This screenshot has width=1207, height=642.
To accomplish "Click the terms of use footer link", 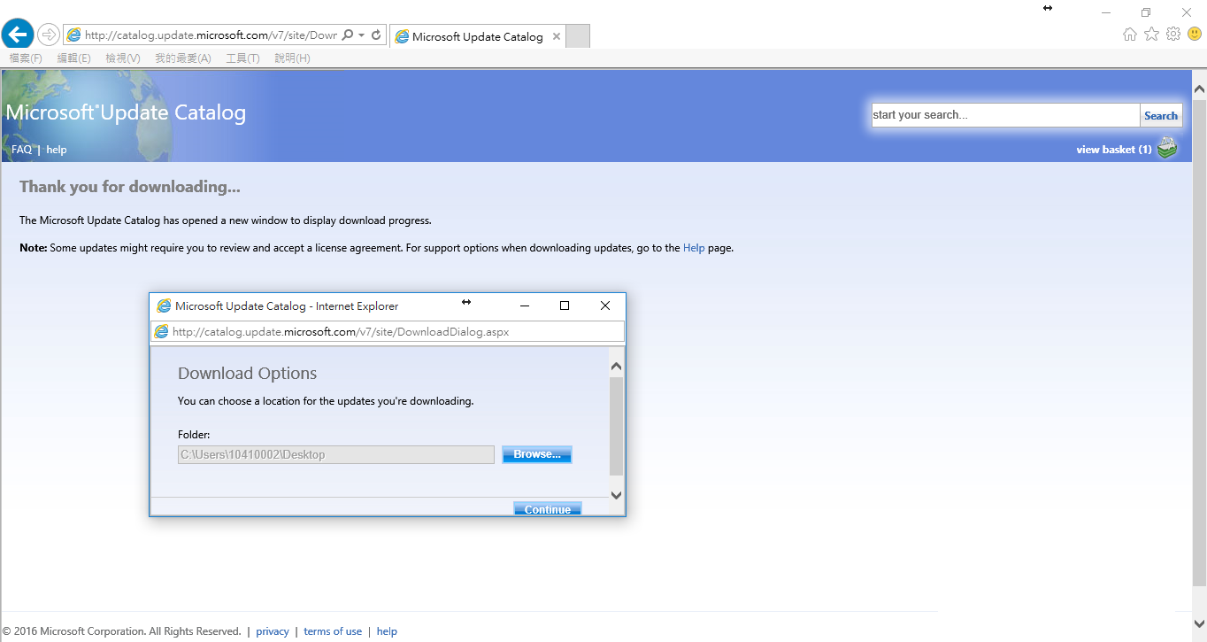I will coord(333,631).
